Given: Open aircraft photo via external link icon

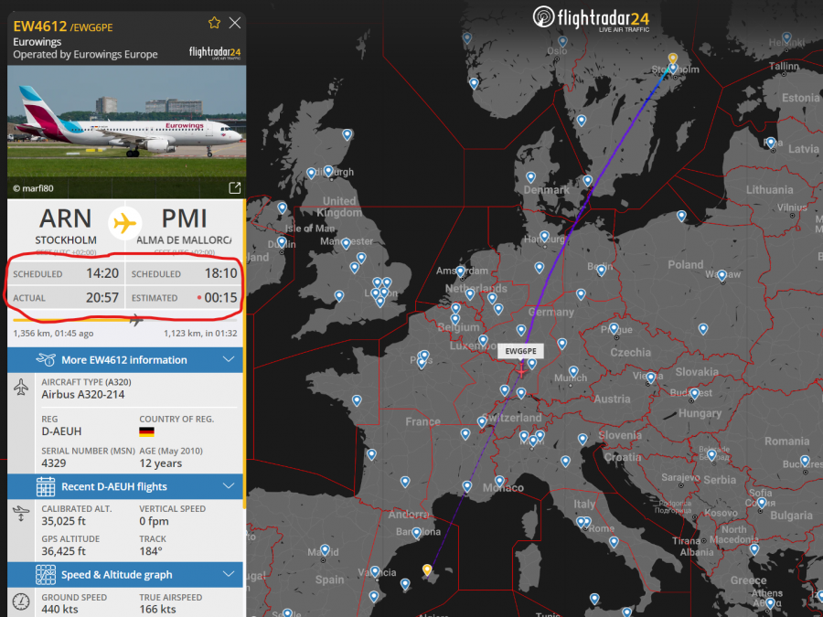Looking at the screenshot, I should pos(234,188).
